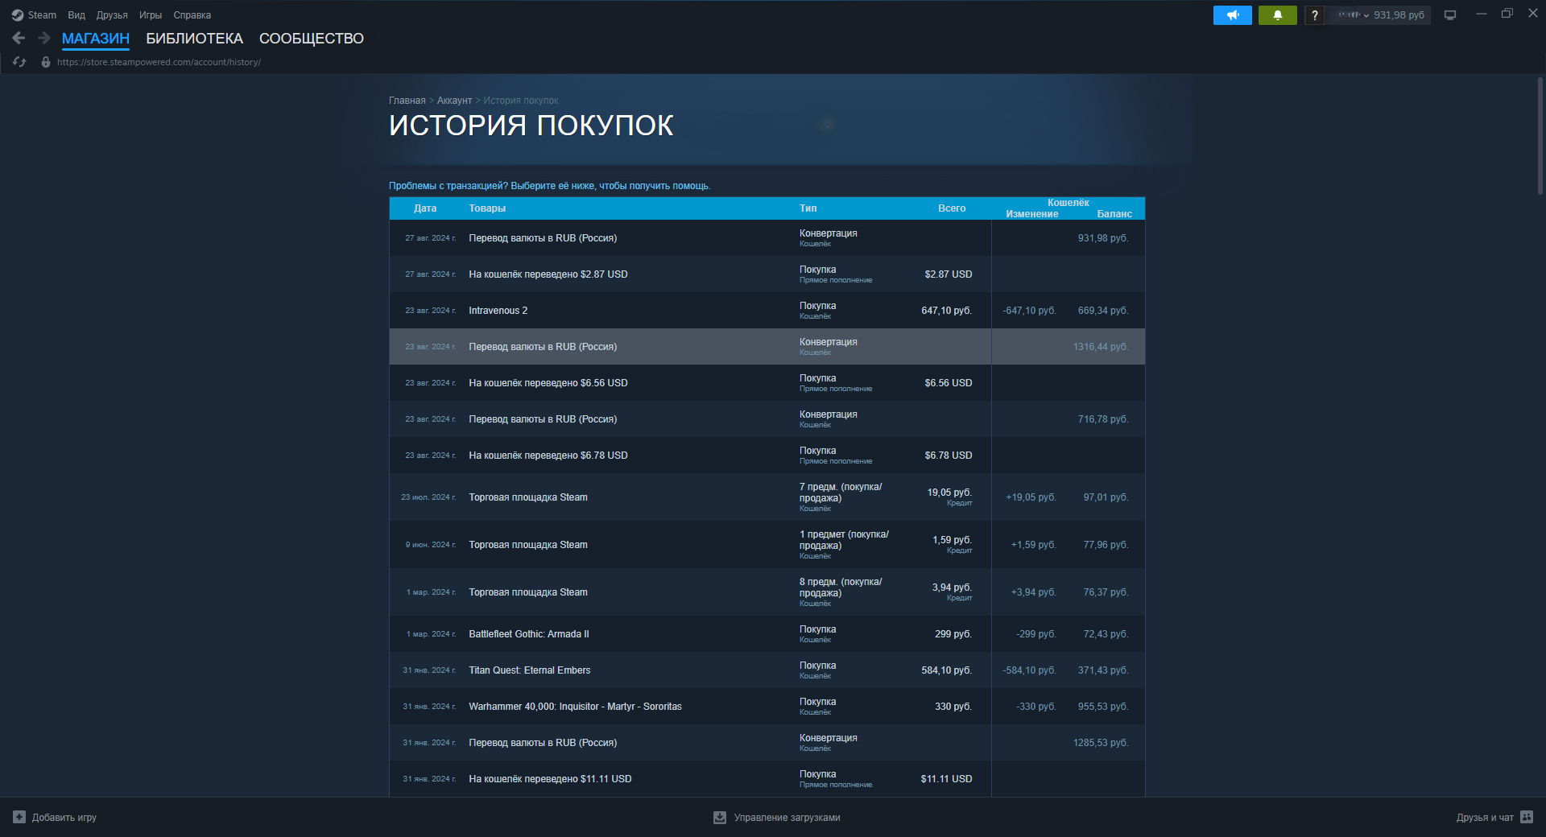Screen dimensions: 1546x837
Task: Click the Аккаунт breadcrumb link
Action: [454, 101]
